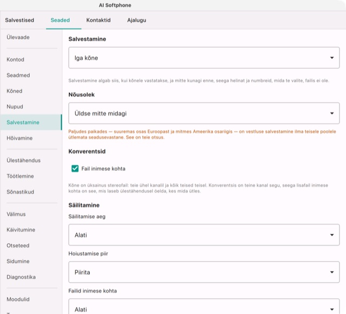Click the Säilitamine heading
346x314 pixels.
coord(84,205)
